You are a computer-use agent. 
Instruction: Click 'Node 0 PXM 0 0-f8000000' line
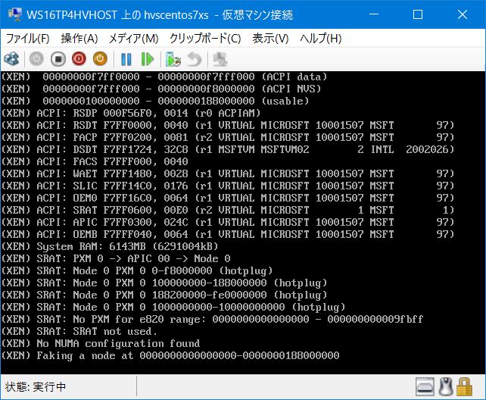tap(137, 270)
